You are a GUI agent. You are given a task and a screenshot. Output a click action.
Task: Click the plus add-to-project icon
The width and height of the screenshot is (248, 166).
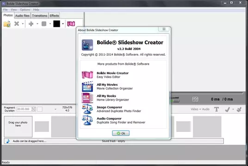coord(31,24)
